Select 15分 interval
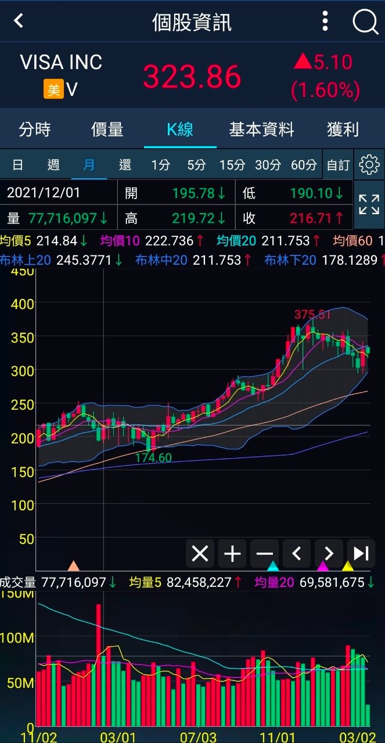 [x=232, y=165]
